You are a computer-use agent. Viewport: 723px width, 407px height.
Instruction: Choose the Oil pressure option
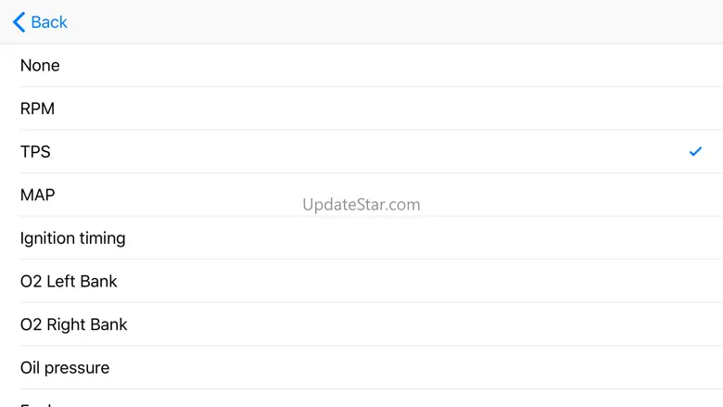click(x=65, y=368)
